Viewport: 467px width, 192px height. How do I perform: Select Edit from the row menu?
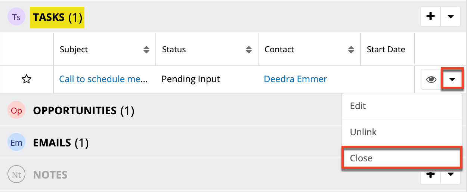click(x=358, y=106)
